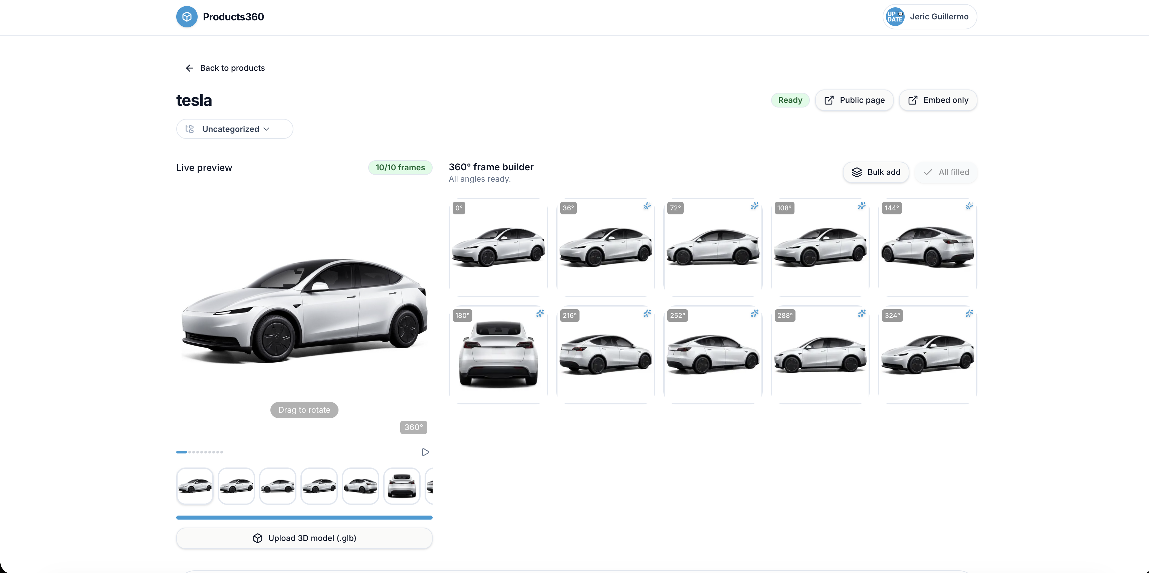Screen dimensions: 1149x573
Task: Click the Products360 cube logo icon
Action: click(x=187, y=17)
